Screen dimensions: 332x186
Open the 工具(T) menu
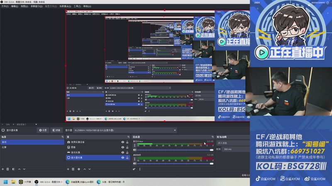(77, 6)
